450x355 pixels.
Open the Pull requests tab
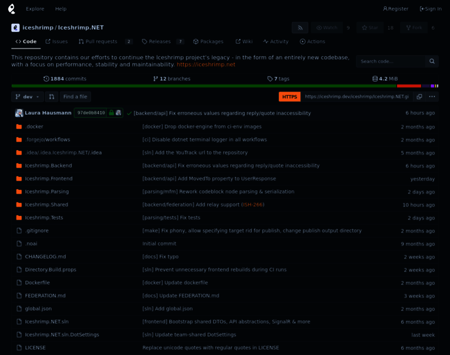pyautogui.click(x=105, y=41)
